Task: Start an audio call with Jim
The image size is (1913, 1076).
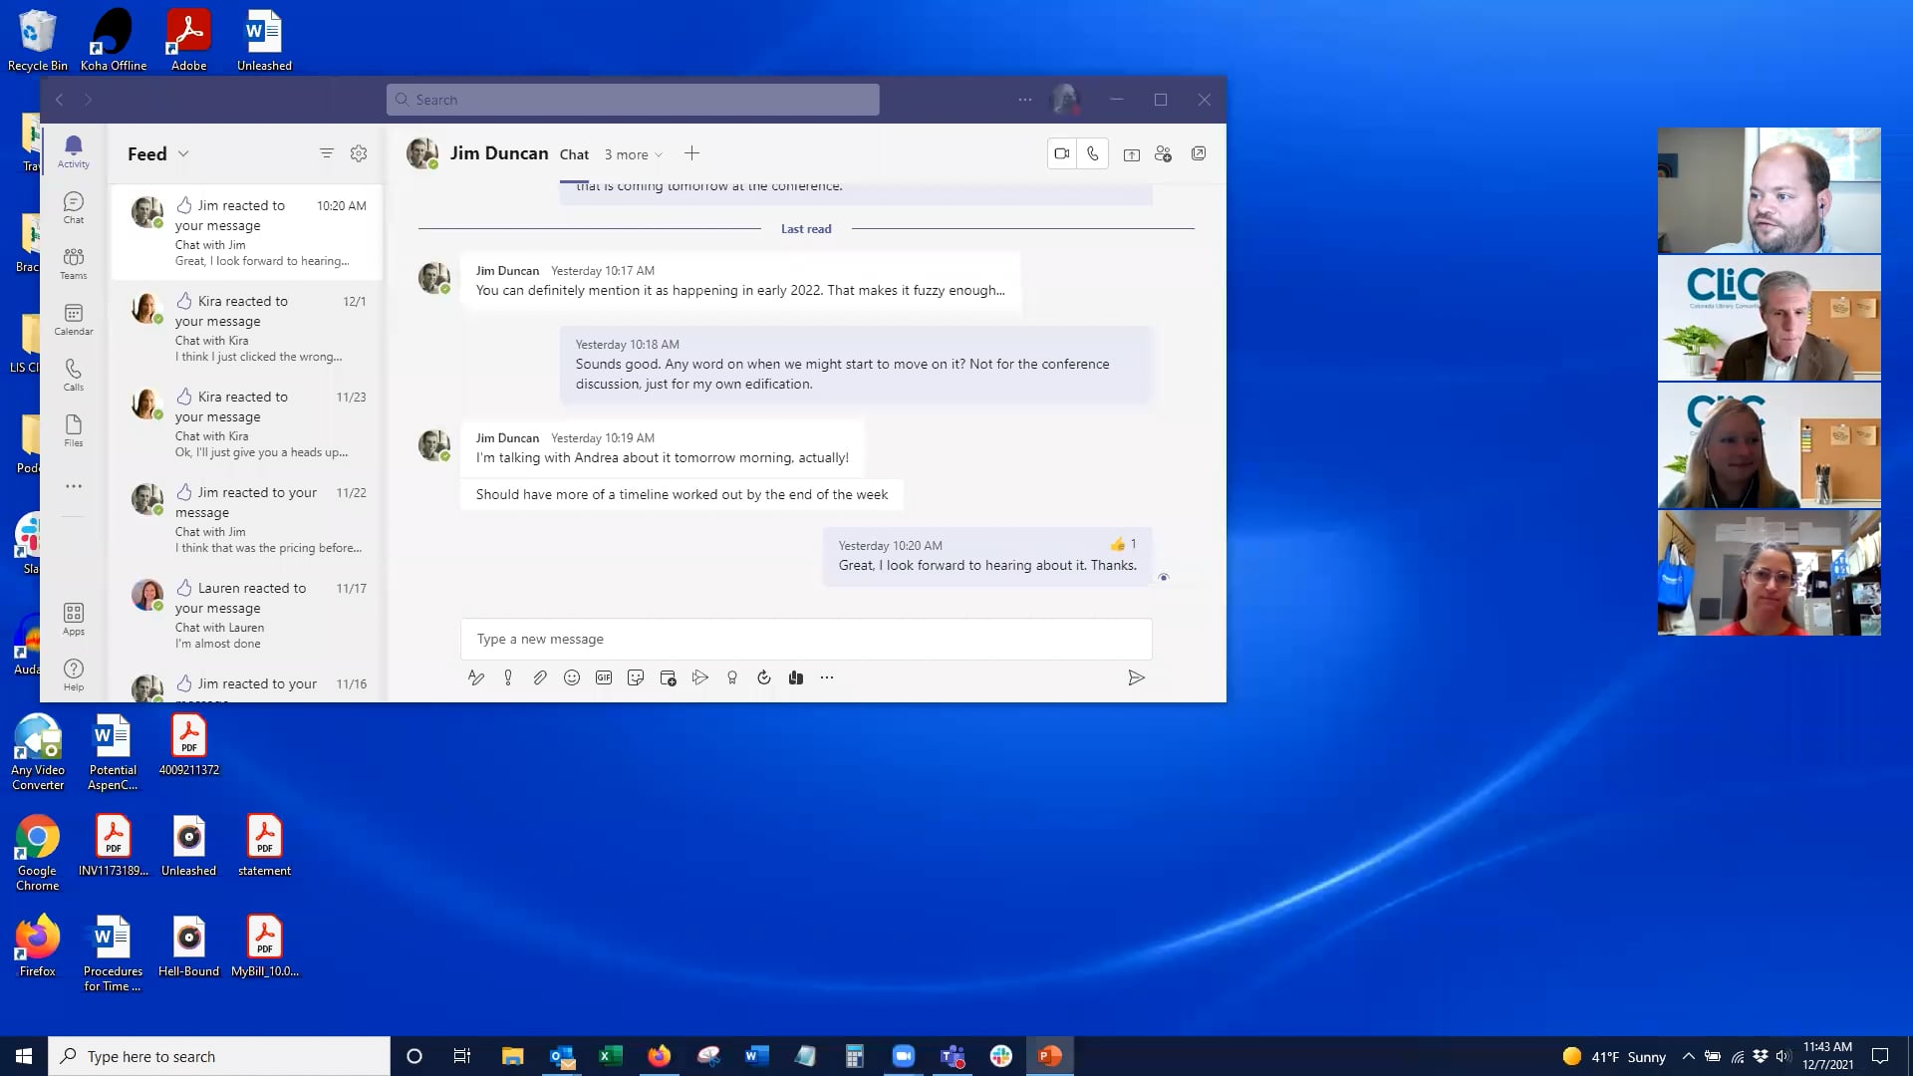Action: pyautogui.click(x=1093, y=154)
